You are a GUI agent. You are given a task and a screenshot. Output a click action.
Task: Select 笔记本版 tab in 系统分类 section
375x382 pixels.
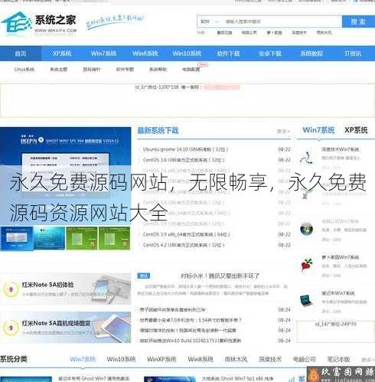(x=338, y=359)
